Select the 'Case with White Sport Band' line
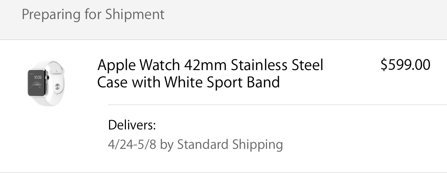Image resolution: width=447 pixels, height=174 pixels. point(189,82)
